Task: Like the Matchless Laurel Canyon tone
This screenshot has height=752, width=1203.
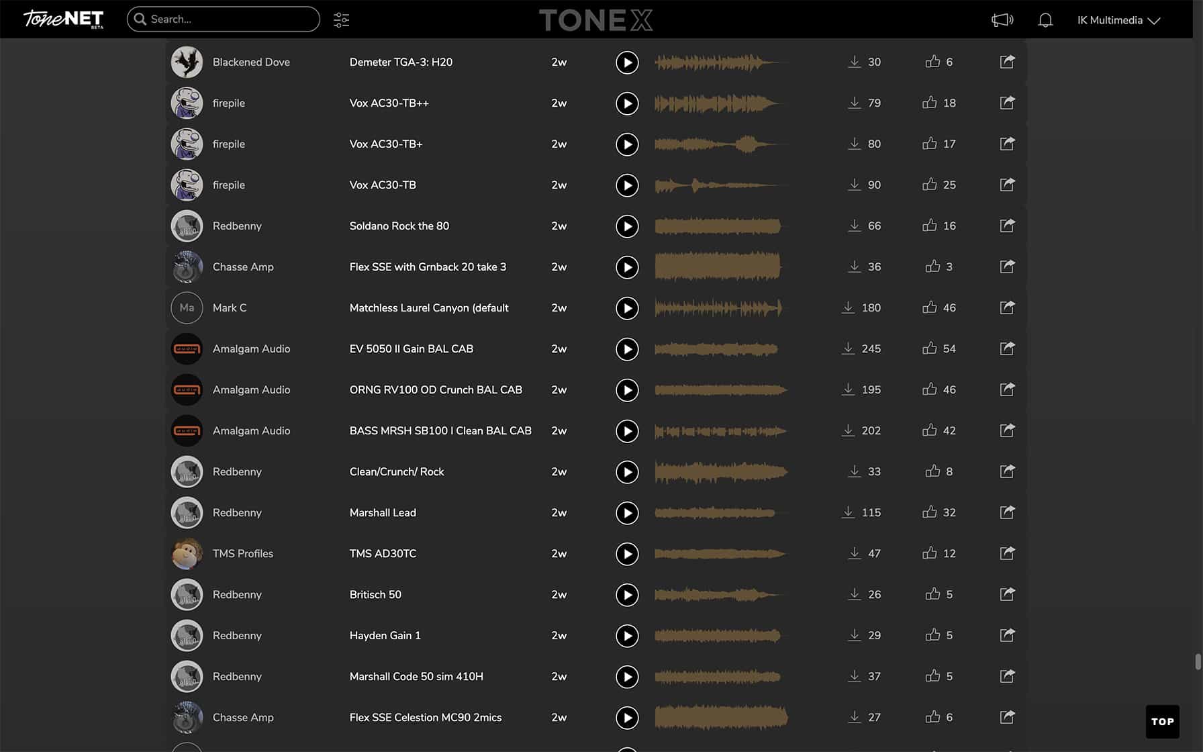Action: 930,307
